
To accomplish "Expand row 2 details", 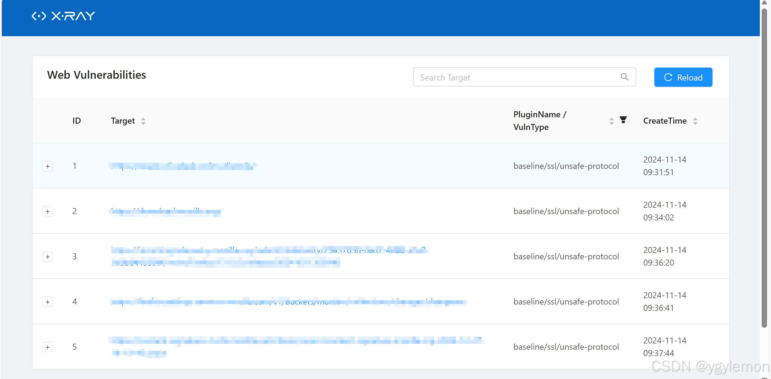I will [48, 211].
